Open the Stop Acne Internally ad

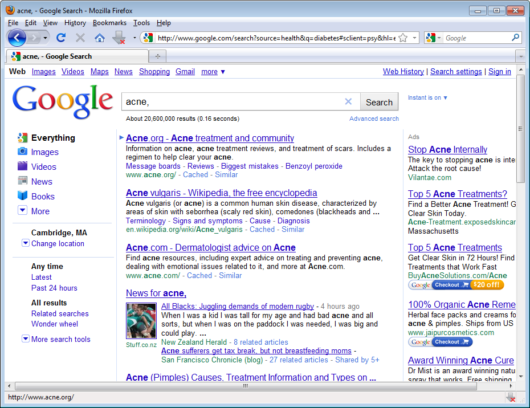point(447,149)
